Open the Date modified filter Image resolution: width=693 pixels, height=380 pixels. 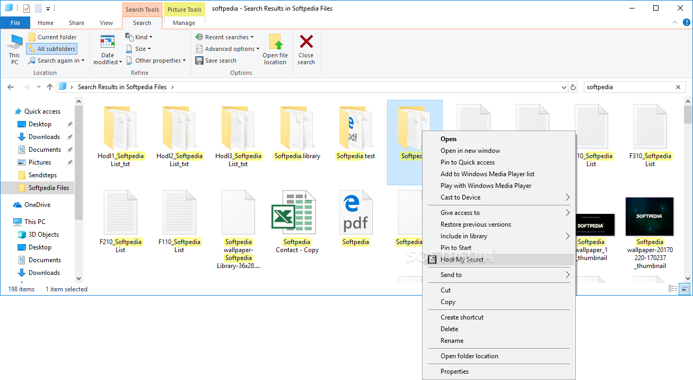(108, 49)
